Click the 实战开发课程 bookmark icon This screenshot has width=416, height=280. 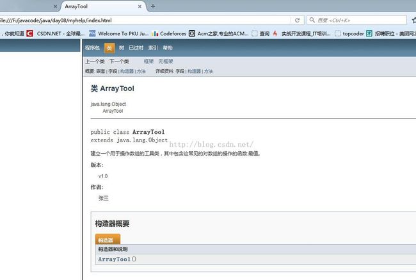[275, 33]
